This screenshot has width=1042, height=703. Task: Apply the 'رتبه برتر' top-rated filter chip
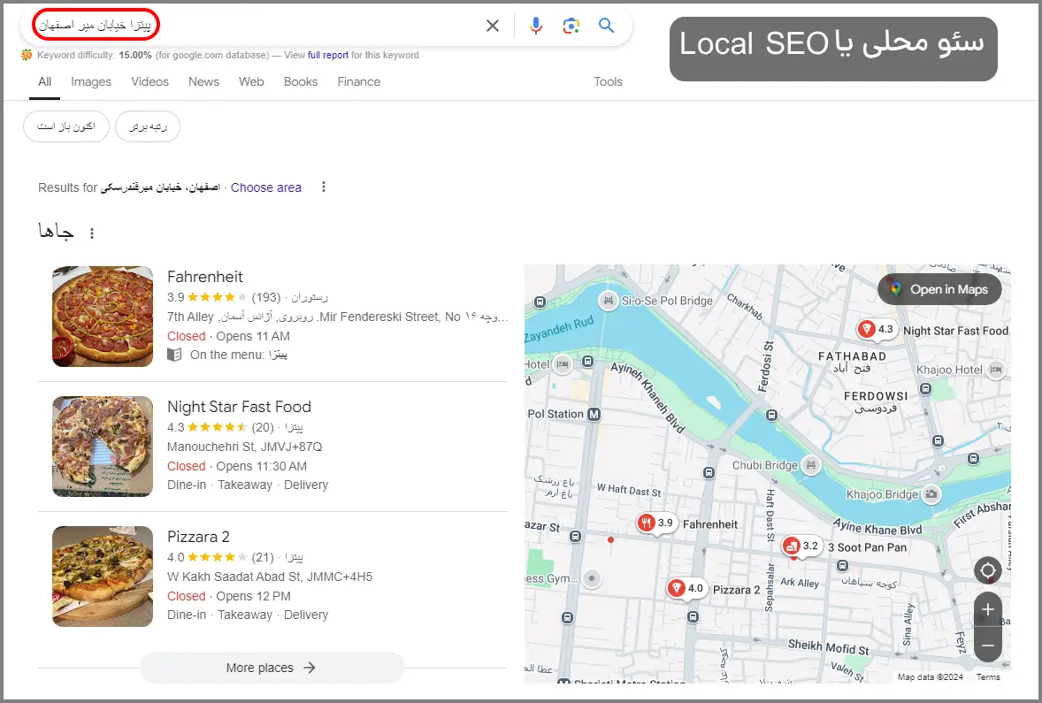pos(148,126)
